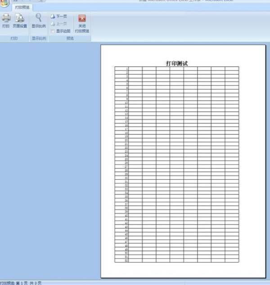
Task: Click the blank blue area left of page
Action: pyautogui.click(x=49, y=157)
